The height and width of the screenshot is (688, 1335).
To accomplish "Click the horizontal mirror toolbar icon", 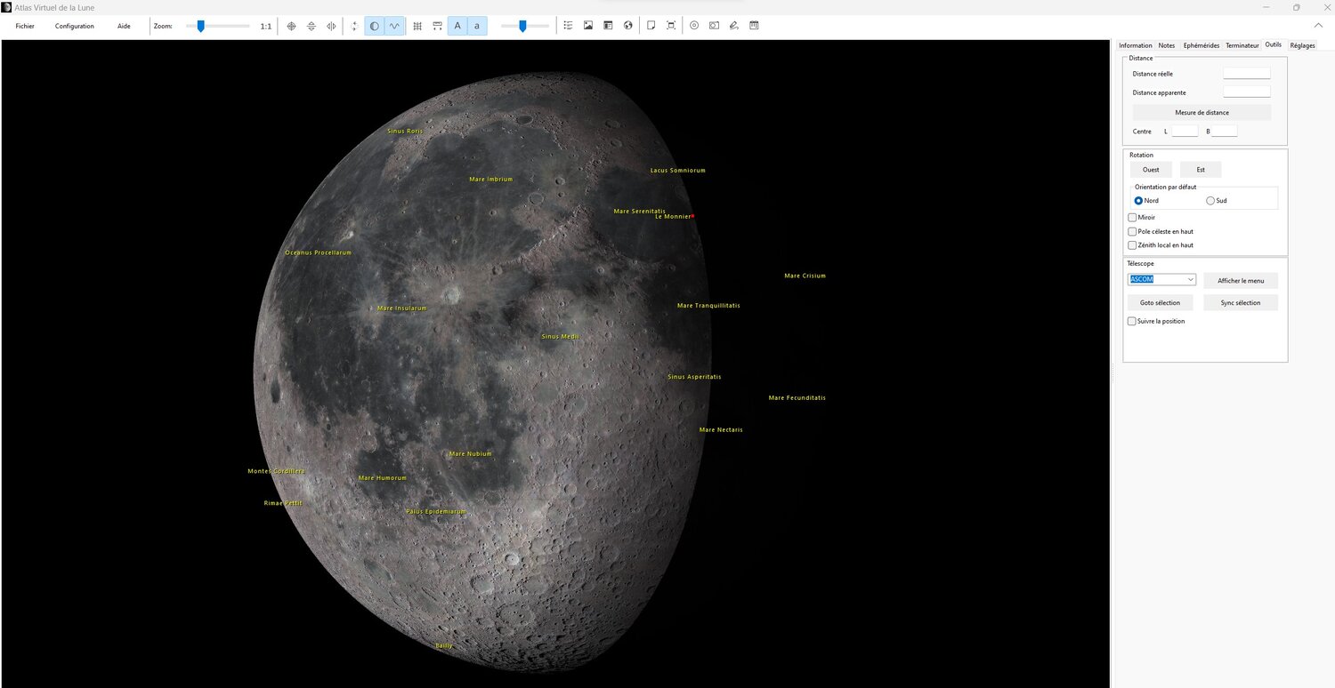I will point(331,26).
